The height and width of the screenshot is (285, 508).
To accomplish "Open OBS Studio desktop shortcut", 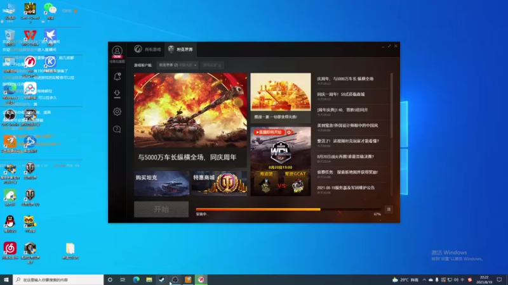I will (x=10, y=117).
